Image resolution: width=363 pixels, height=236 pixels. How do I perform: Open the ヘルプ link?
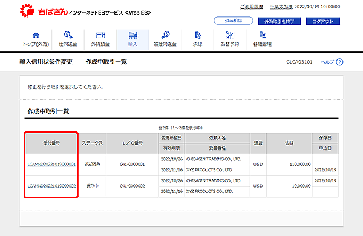pyautogui.click(x=327, y=62)
